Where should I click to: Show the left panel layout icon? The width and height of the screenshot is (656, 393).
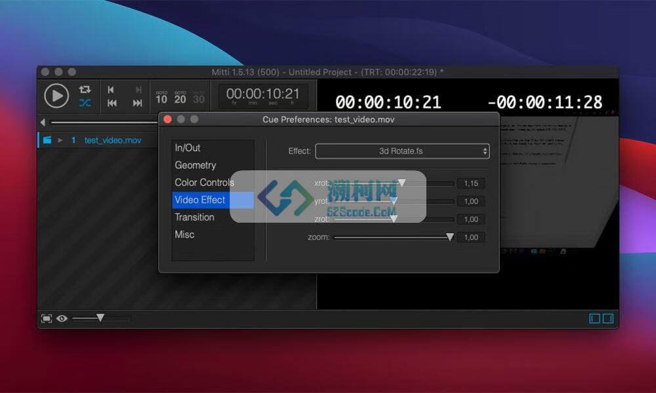point(594,319)
